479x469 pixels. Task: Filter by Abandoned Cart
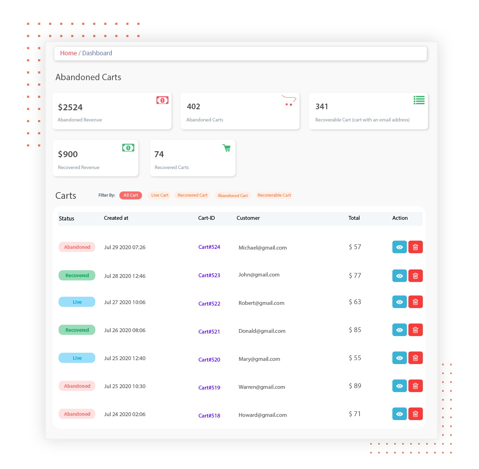click(x=233, y=196)
